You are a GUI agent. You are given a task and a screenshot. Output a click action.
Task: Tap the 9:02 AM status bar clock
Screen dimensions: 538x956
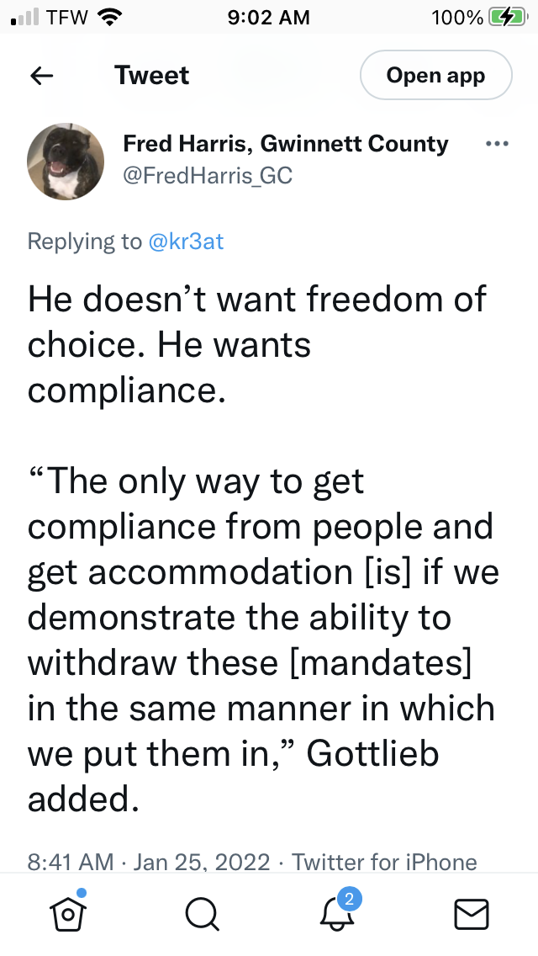tap(269, 17)
